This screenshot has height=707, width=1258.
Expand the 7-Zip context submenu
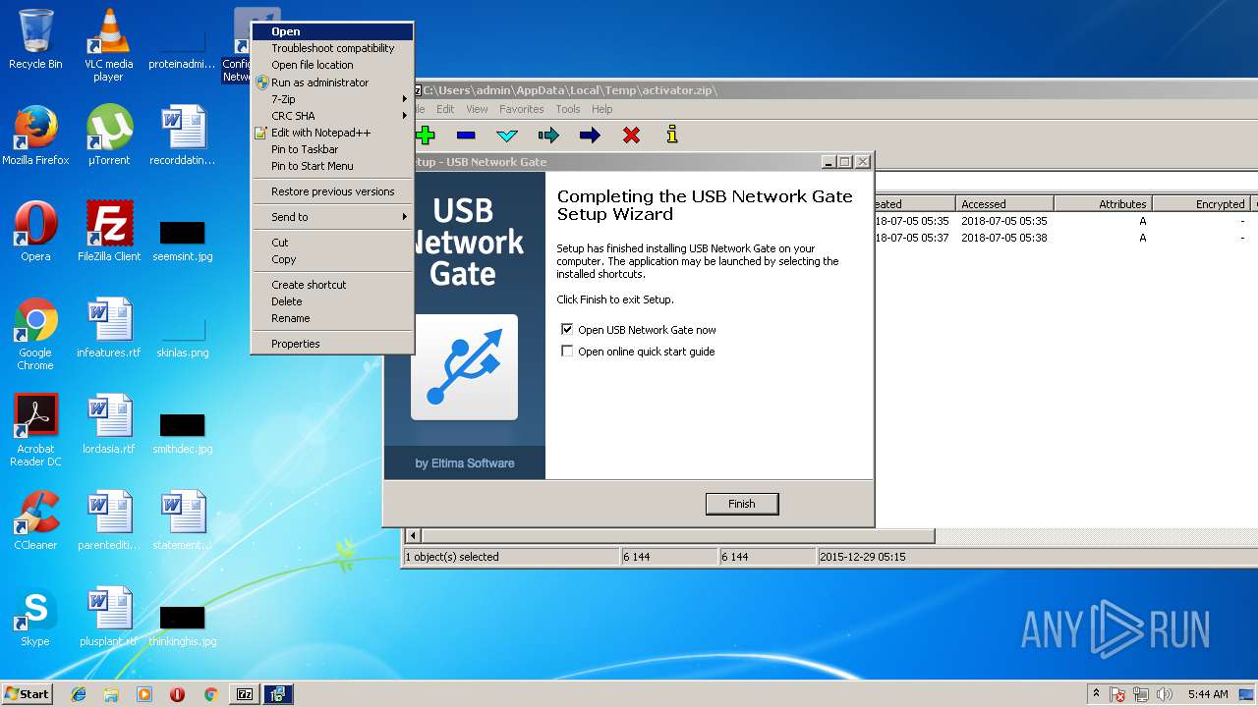332,99
